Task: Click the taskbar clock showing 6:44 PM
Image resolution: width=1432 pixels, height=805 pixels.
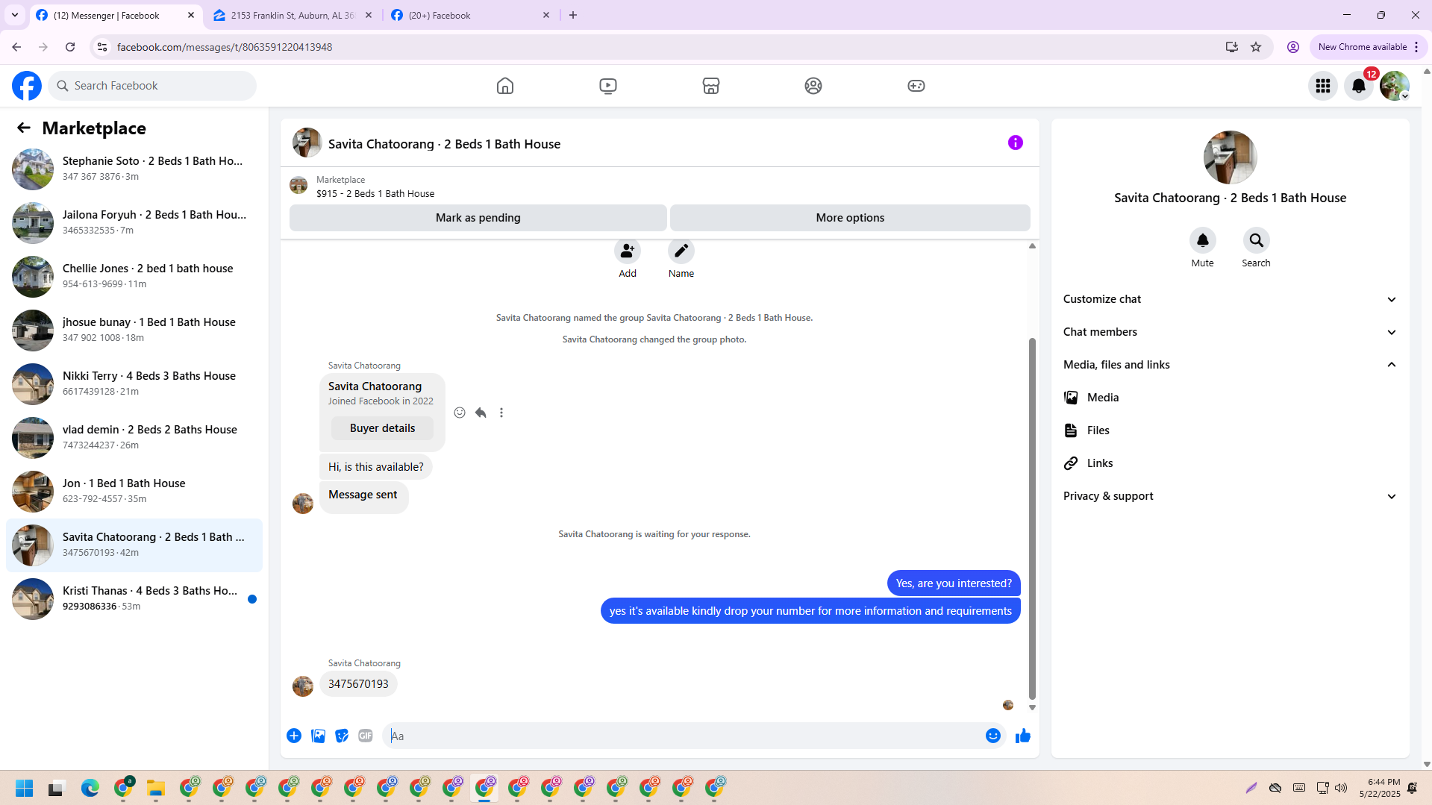Action: [1380, 788]
